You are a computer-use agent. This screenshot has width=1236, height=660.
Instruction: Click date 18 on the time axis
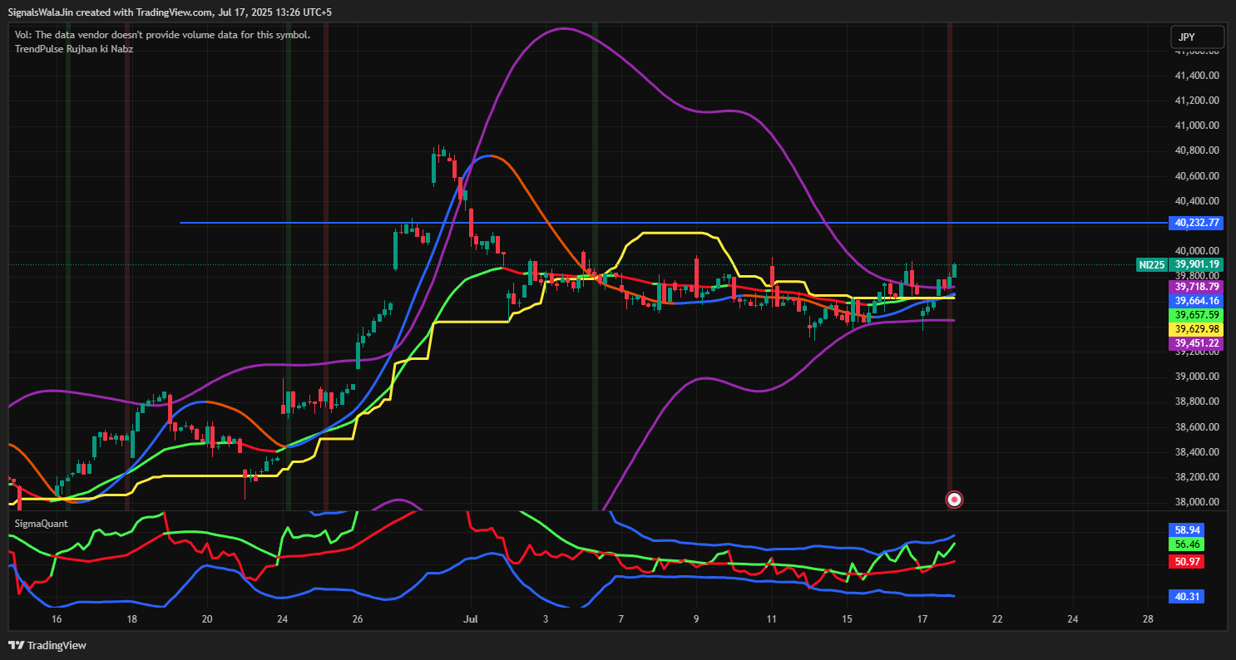131,619
